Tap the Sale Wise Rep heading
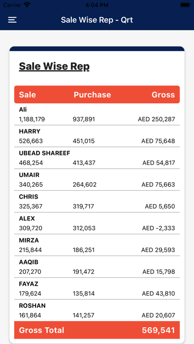 click(54, 66)
